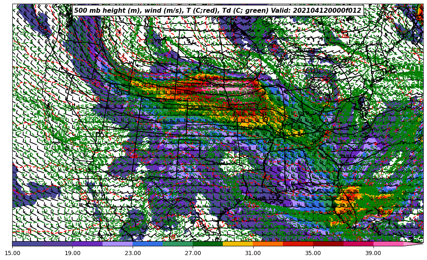Click the magenta colorbar segment before 39.00
This screenshot has width=427, height=260.
click(x=358, y=244)
